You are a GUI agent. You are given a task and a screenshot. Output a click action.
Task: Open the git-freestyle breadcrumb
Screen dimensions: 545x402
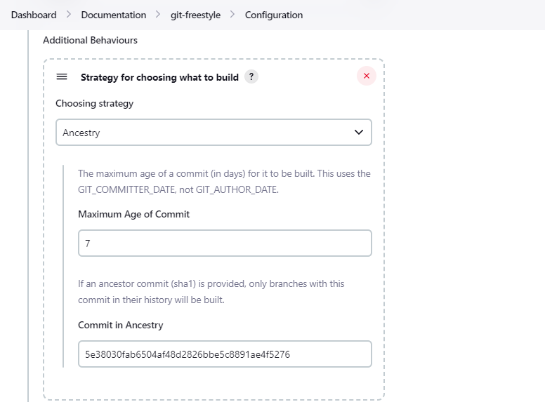pyautogui.click(x=195, y=15)
